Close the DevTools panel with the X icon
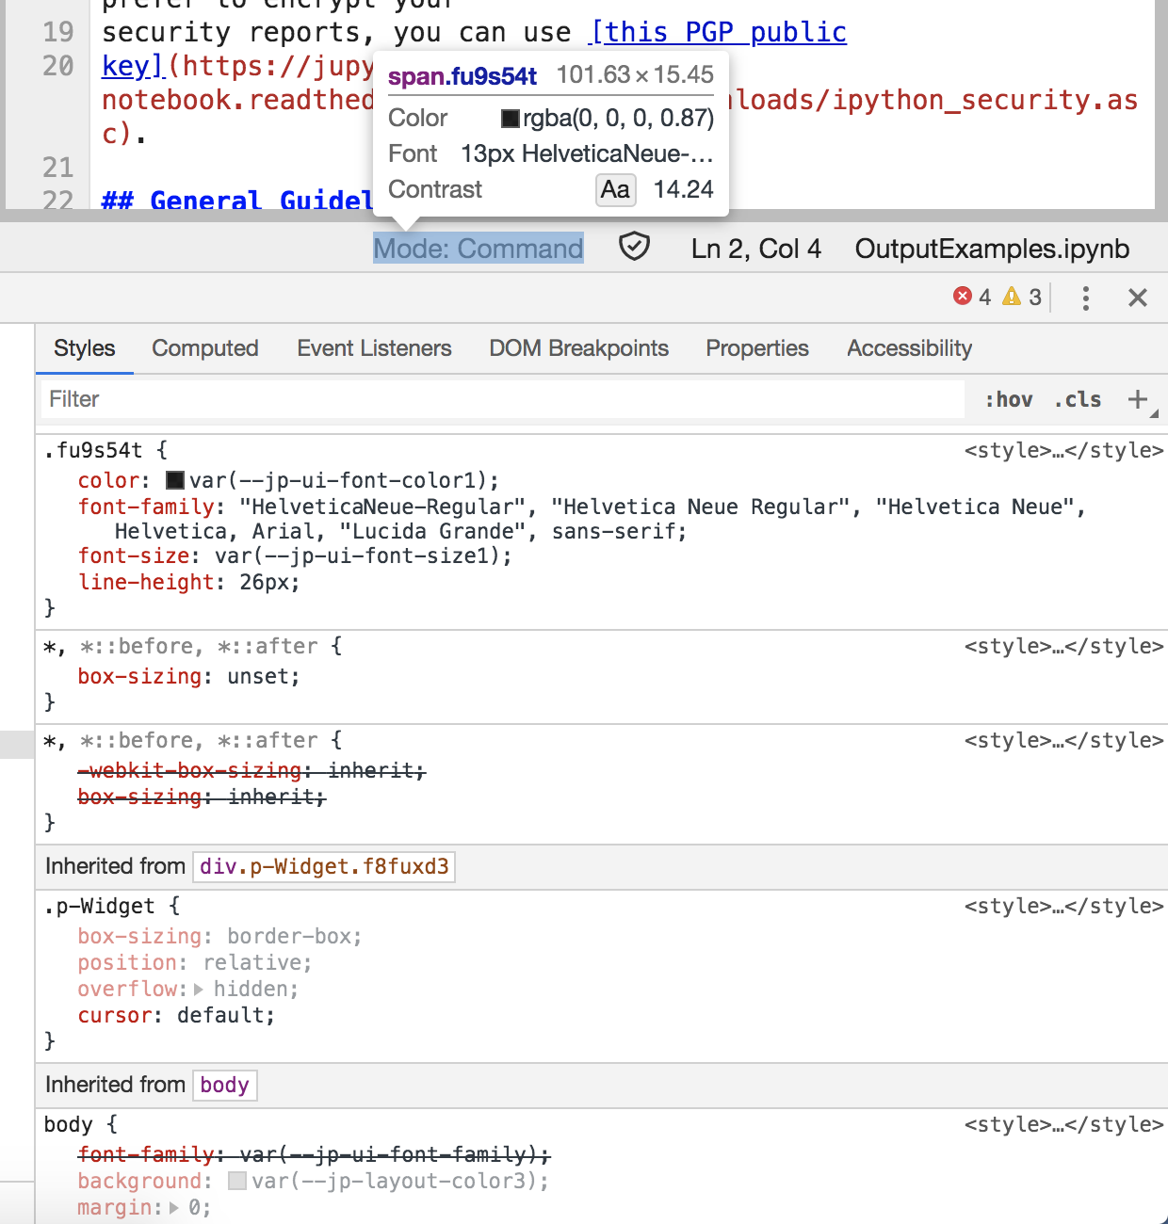This screenshot has width=1168, height=1224. [1138, 298]
